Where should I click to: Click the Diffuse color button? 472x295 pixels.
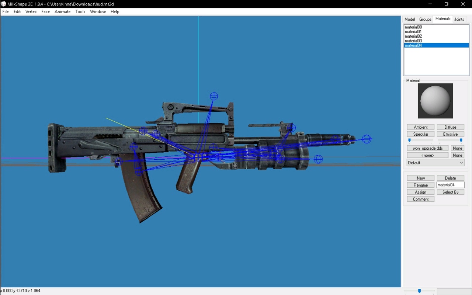pos(450,127)
